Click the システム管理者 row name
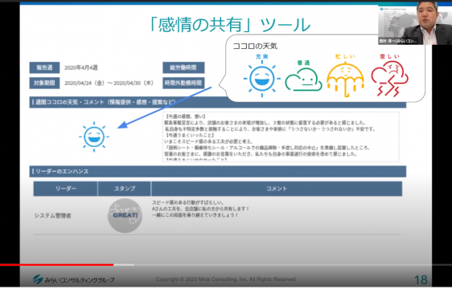 click(x=53, y=216)
